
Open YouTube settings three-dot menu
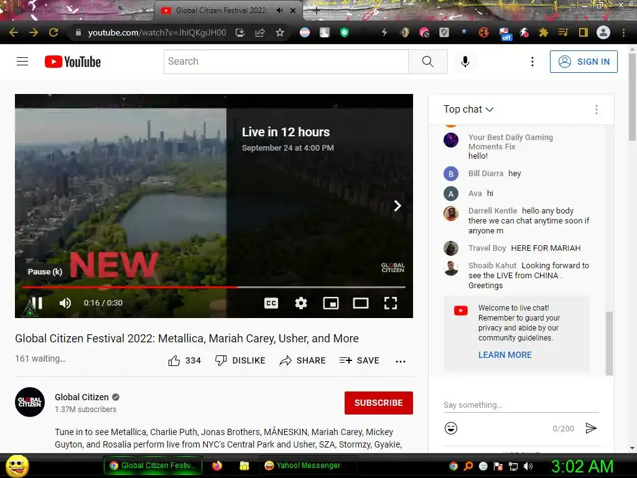[x=532, y=62]
